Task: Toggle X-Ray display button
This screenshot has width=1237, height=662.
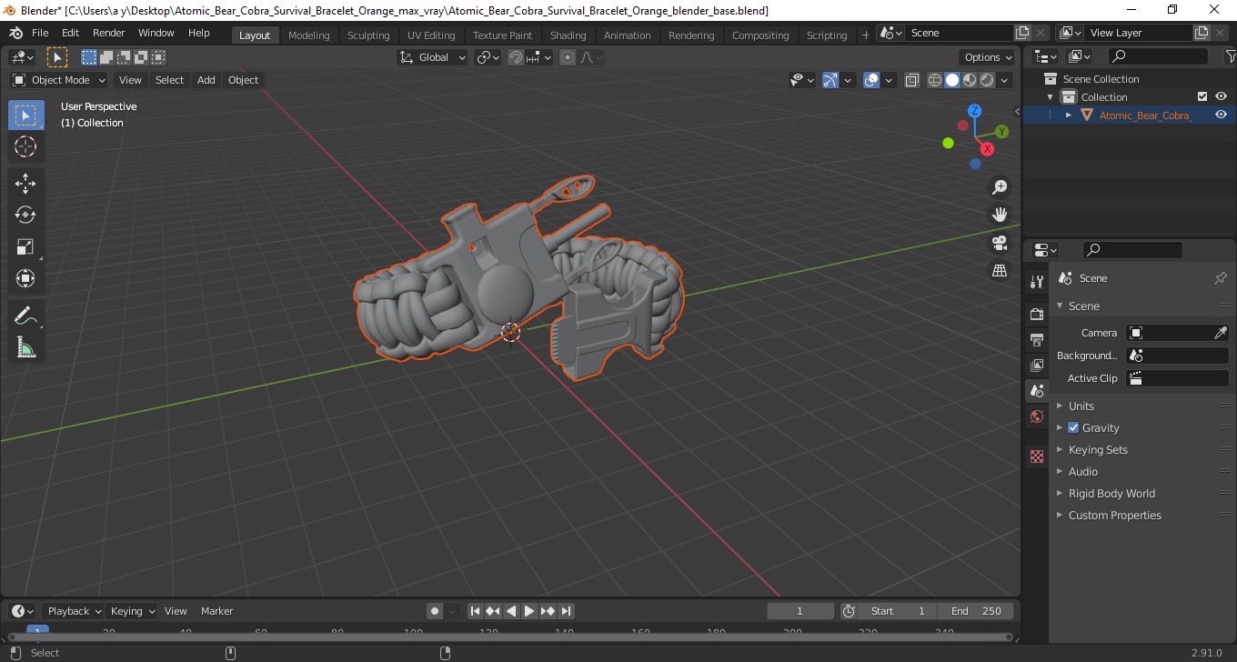Action: point(912,80)
